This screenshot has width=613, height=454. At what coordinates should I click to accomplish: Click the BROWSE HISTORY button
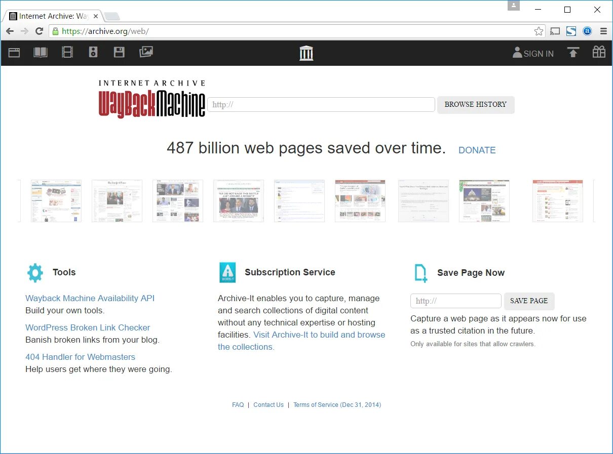476,105
